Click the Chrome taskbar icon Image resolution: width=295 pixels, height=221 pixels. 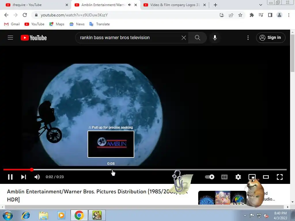(x=79, y=215)
